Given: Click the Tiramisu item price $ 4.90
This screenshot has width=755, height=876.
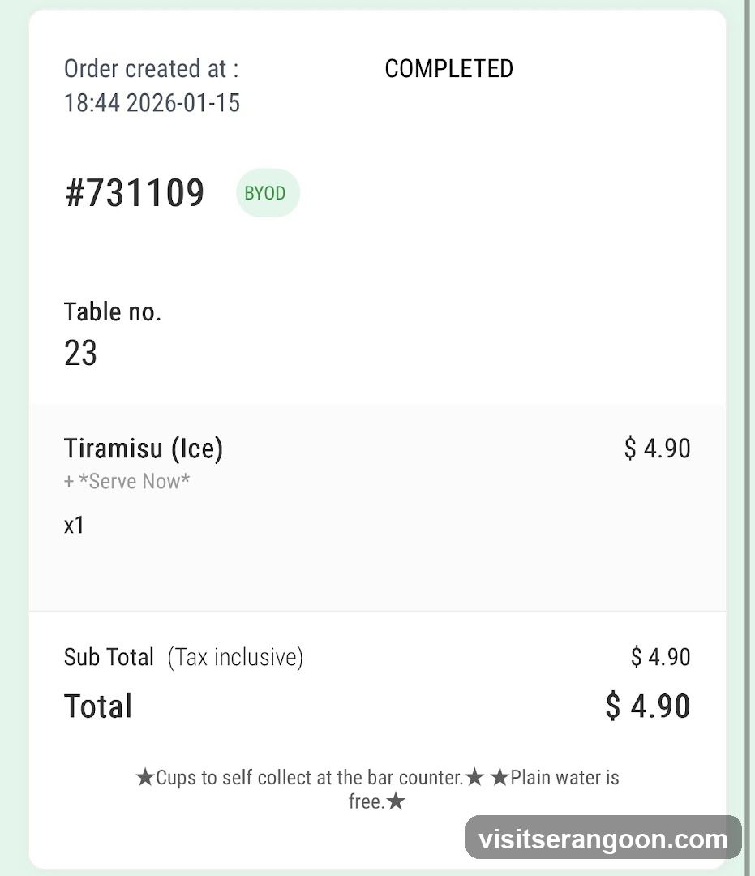Looking at the screenshot, I should click(657, 448).
